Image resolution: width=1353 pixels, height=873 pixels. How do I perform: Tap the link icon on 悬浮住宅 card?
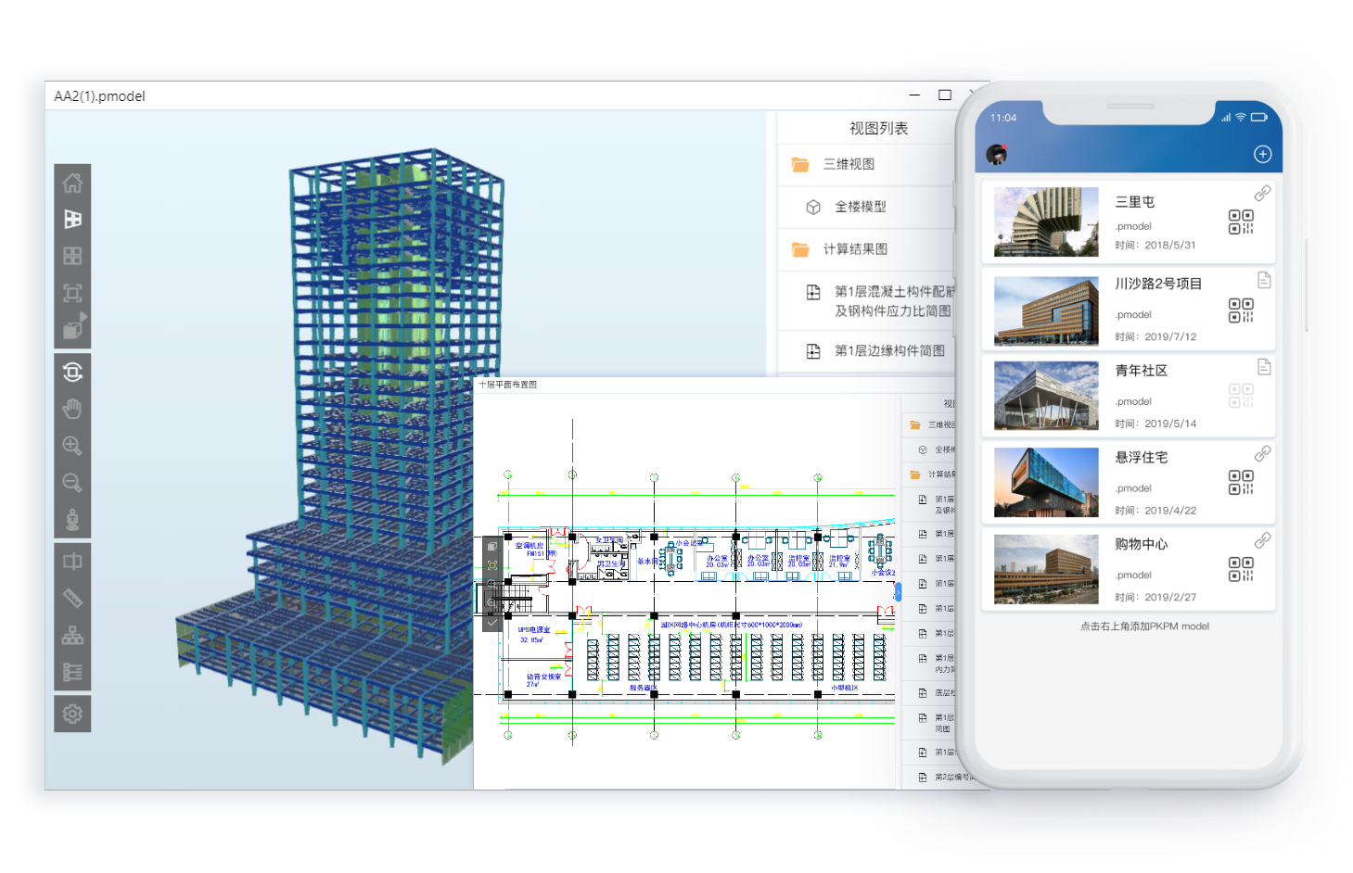pyautogui.click(x=1262, y=454)
